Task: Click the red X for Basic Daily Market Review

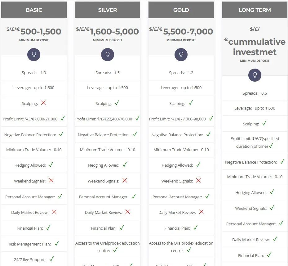Action: (54, 212)
